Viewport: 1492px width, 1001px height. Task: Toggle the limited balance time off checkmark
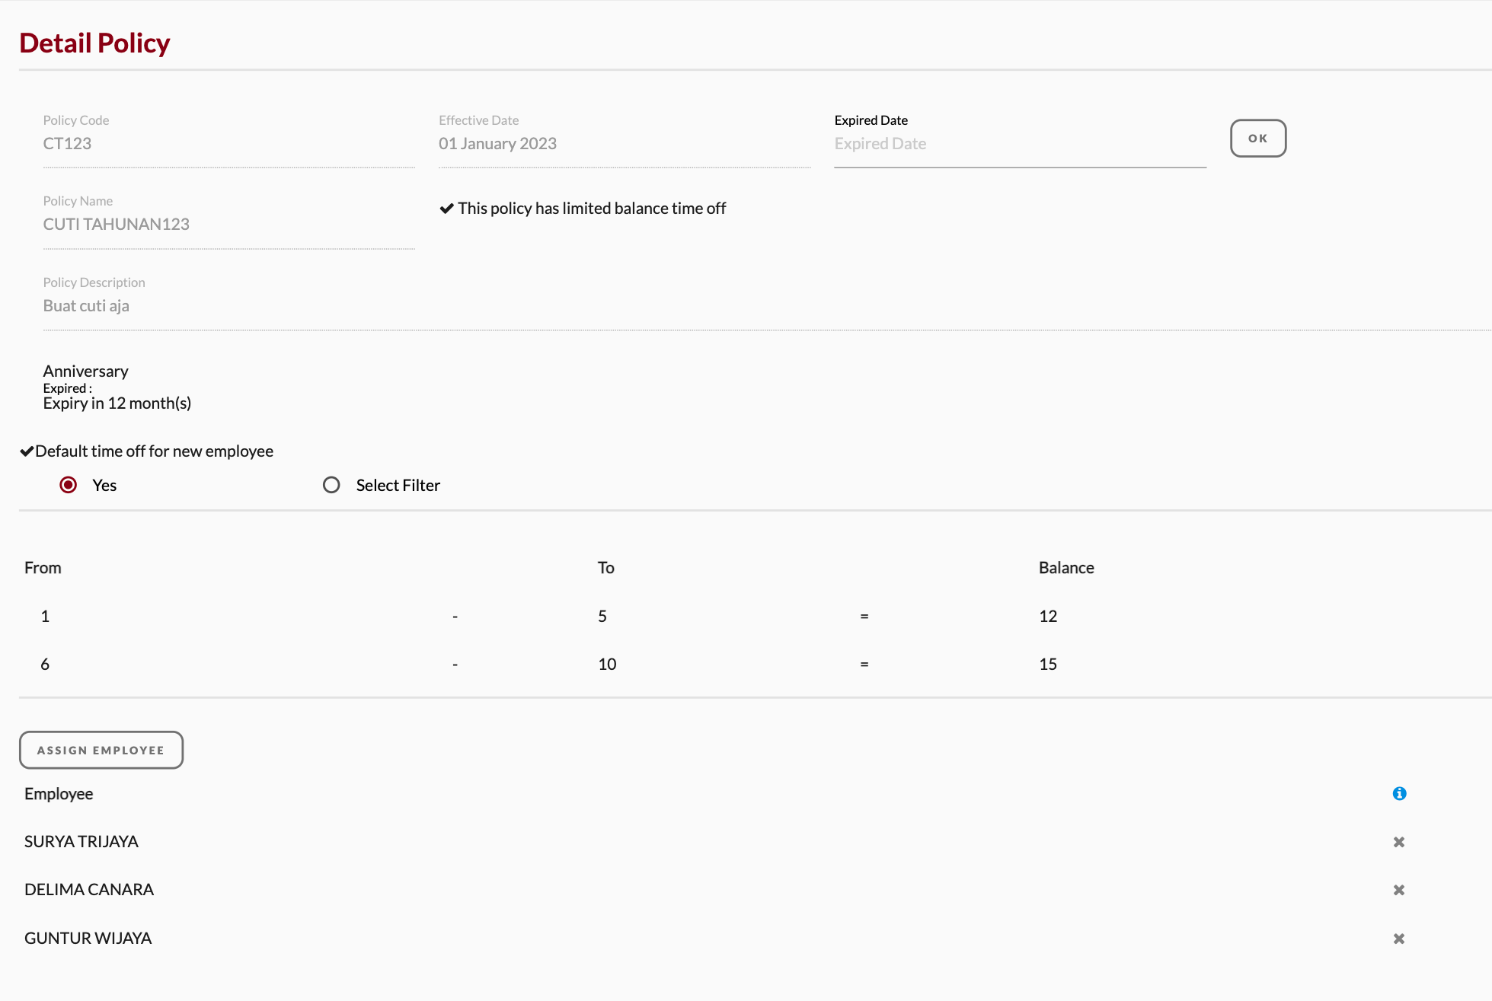point(447,209)
